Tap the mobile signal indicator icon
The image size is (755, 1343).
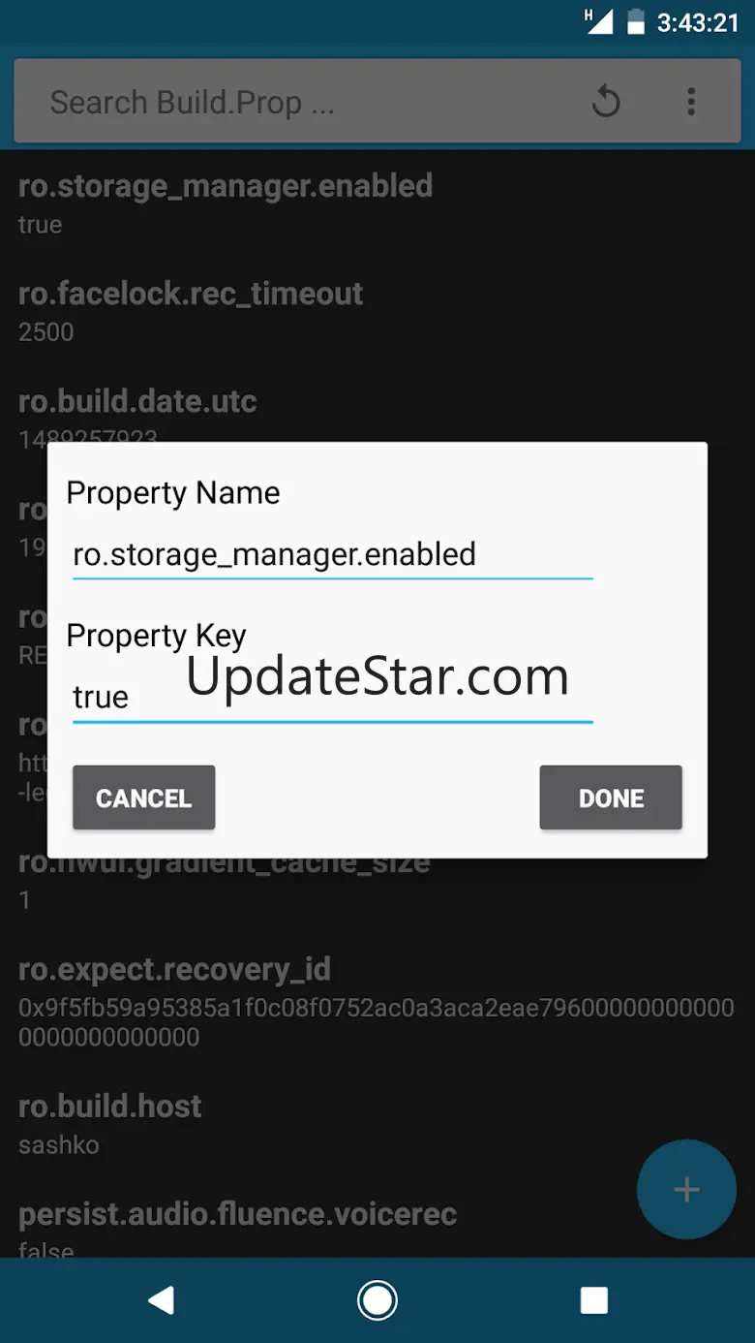point(597,21)
